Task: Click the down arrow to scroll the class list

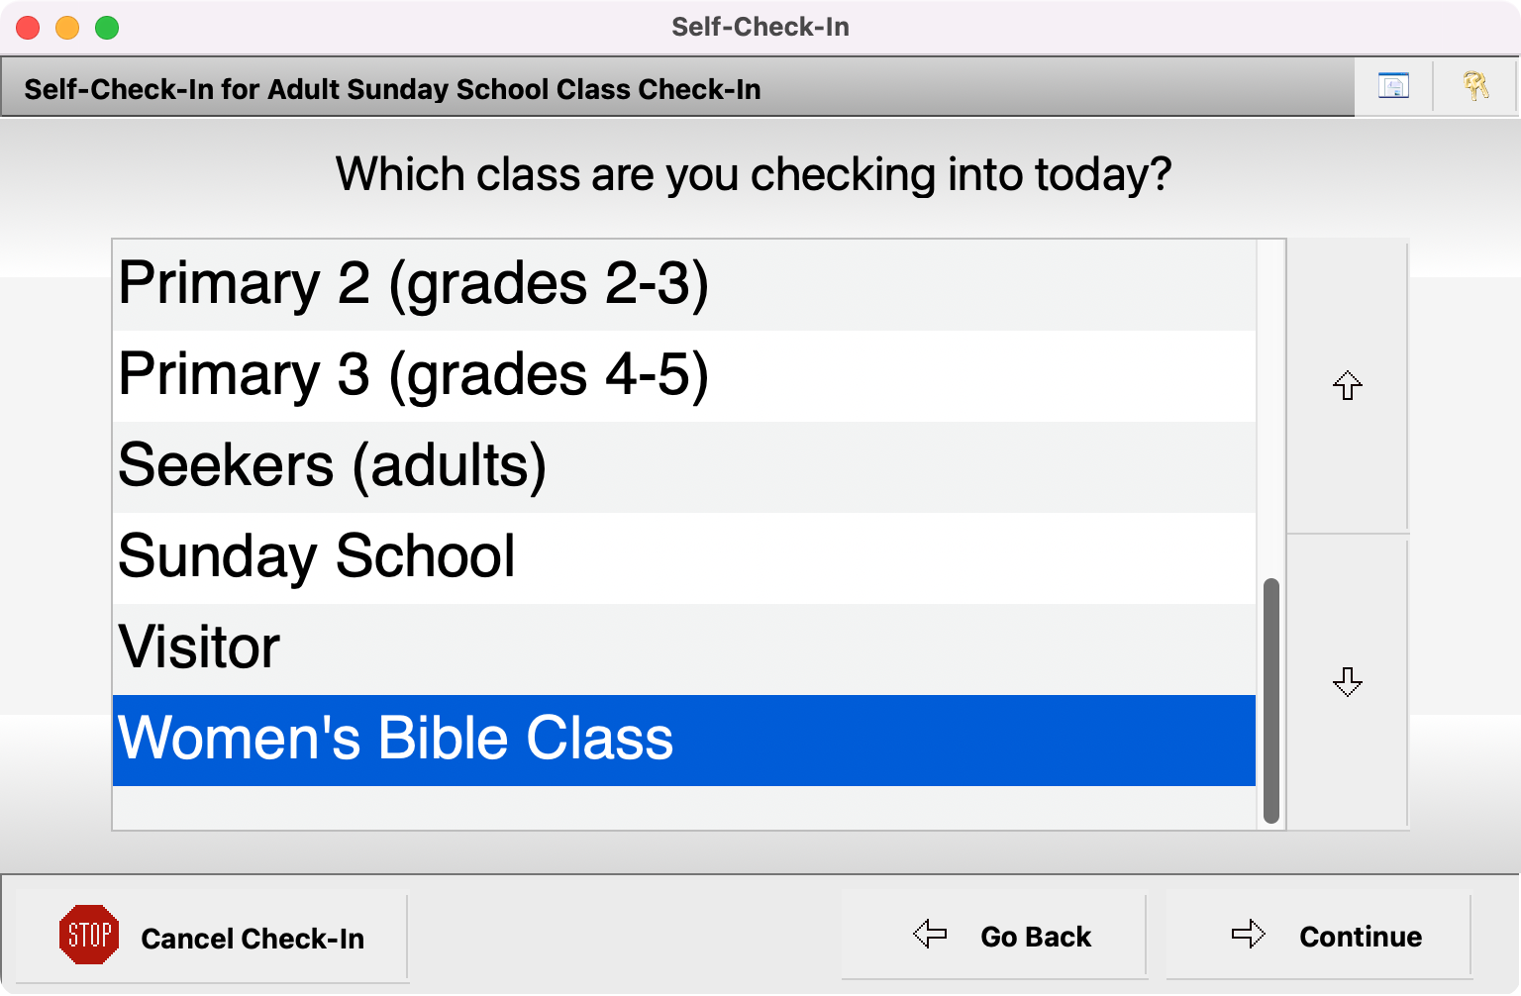Action: 1349,681
